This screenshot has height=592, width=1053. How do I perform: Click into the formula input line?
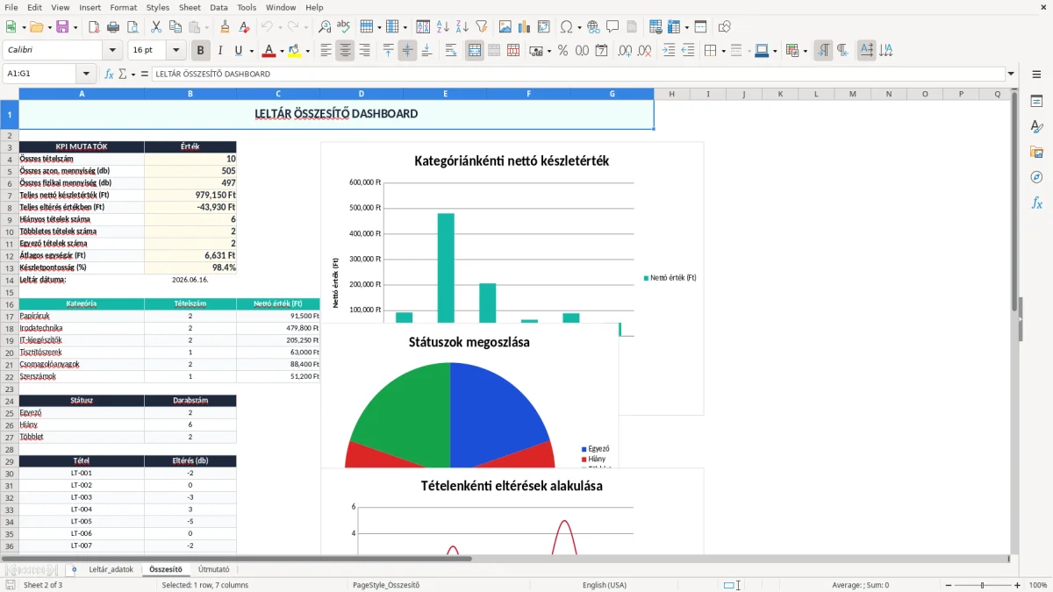tap(577, 75)
